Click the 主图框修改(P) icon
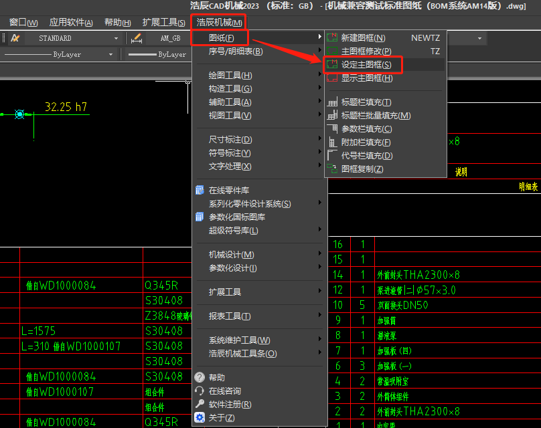 [332, 51]
